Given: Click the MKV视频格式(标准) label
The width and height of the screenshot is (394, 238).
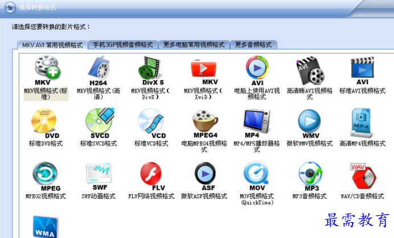Looking at the screenshot, I should click(x=46, y=94).
